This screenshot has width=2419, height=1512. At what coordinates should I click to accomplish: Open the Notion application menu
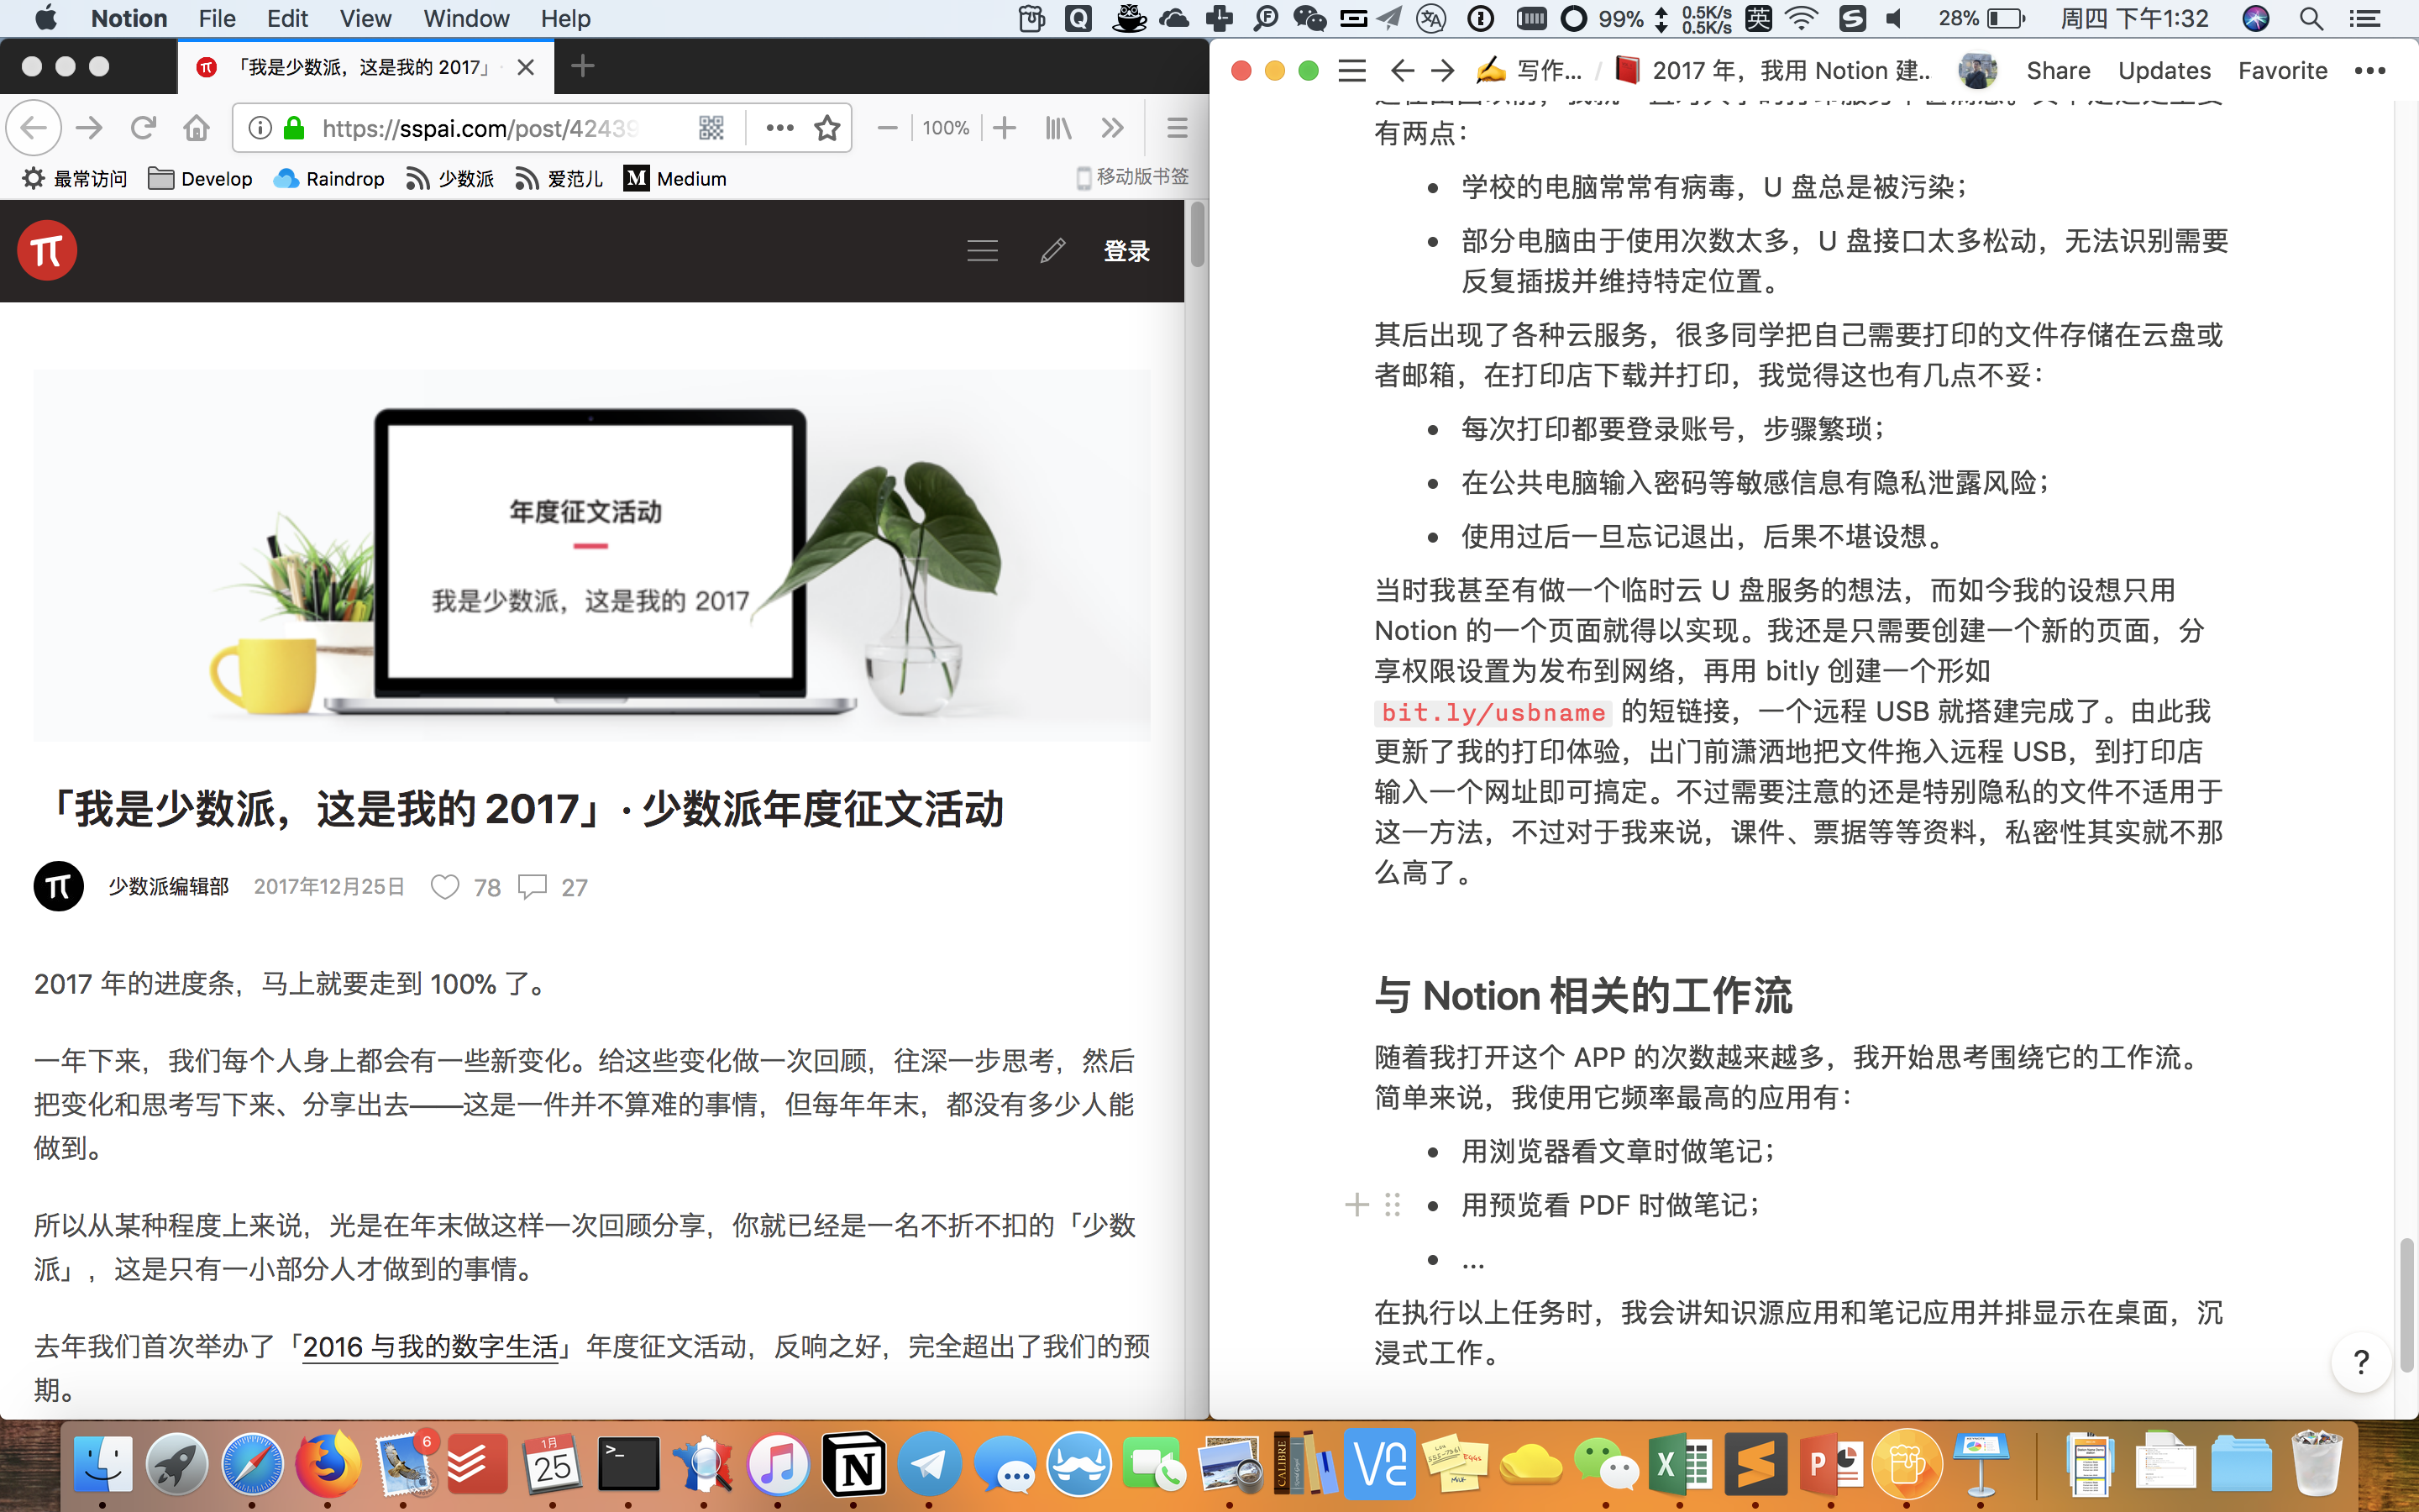129,18
